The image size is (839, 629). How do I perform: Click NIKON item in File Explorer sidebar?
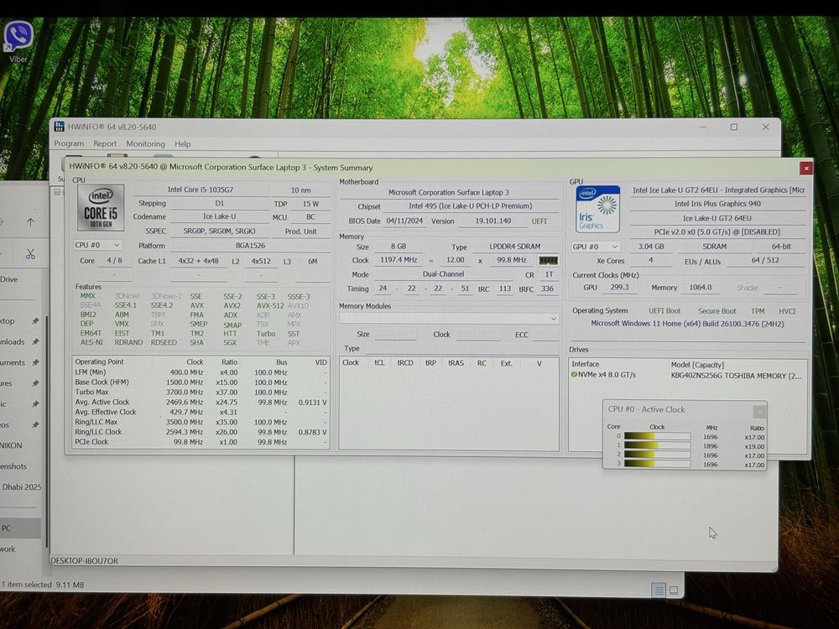(11, 445)
